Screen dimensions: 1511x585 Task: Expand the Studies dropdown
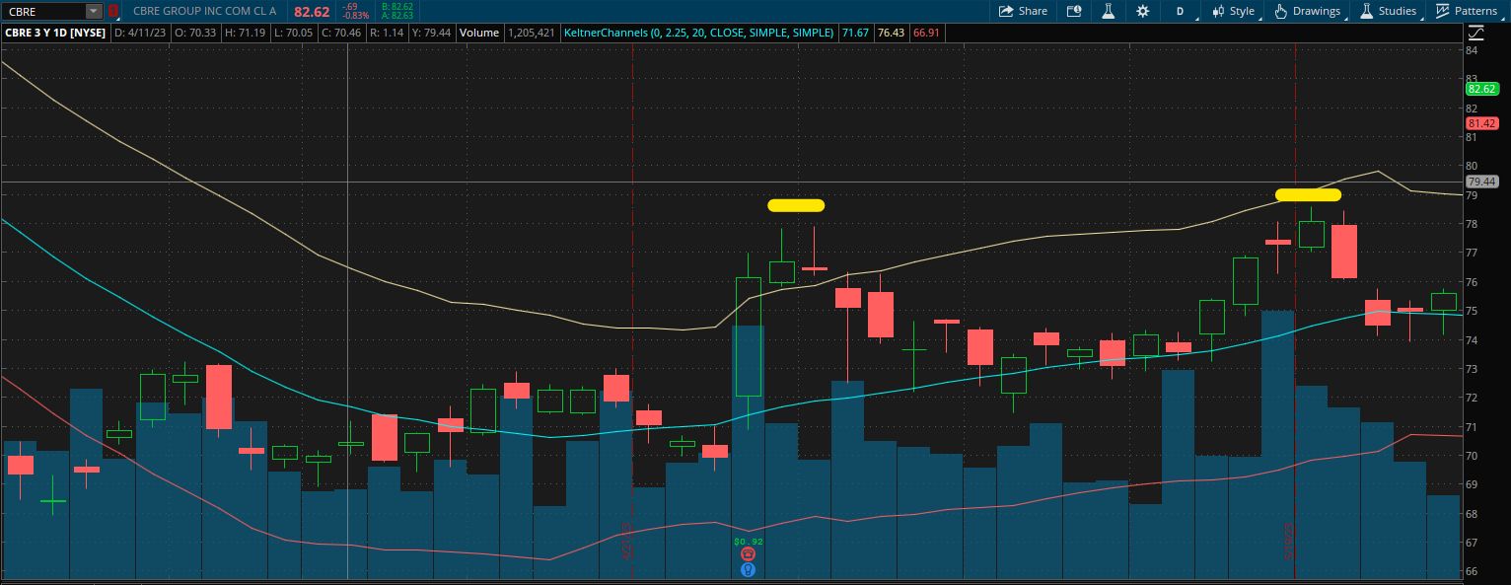(1388, 11)
